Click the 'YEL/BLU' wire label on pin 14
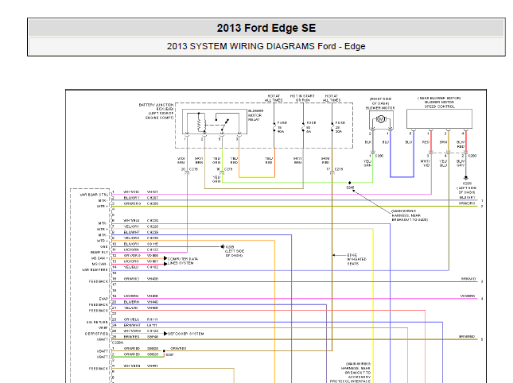 (131, 267)
